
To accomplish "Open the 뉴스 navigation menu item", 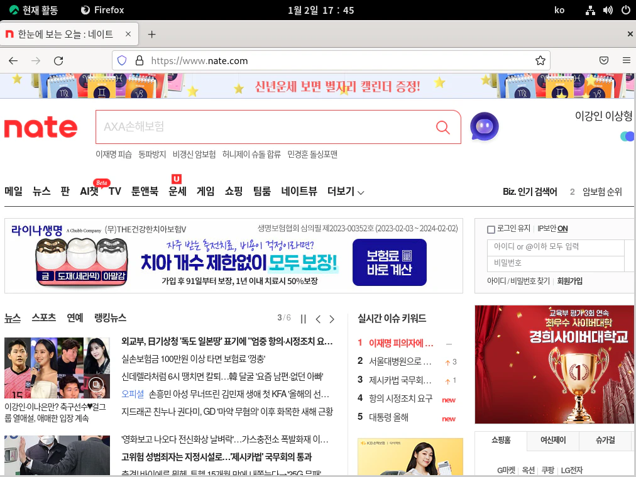I will [x=41, y=192].
